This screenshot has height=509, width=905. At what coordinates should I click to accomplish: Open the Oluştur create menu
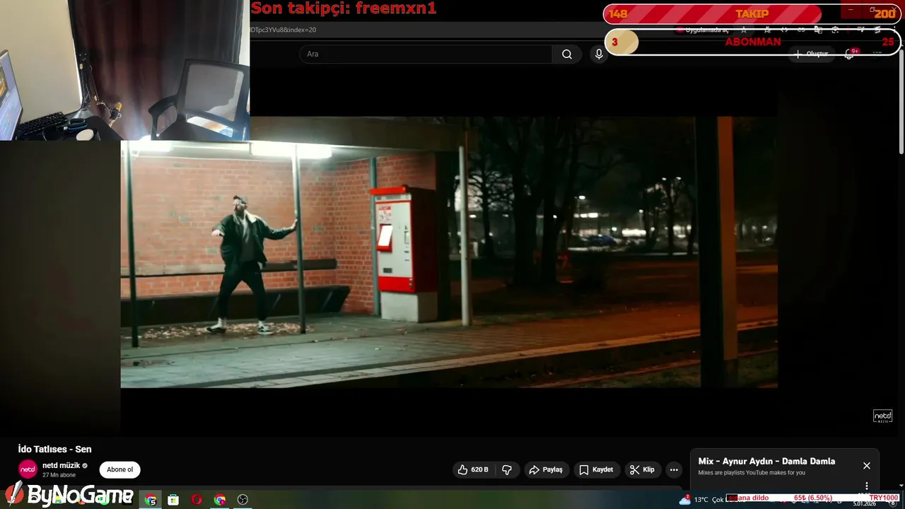(x=811, y=54)
